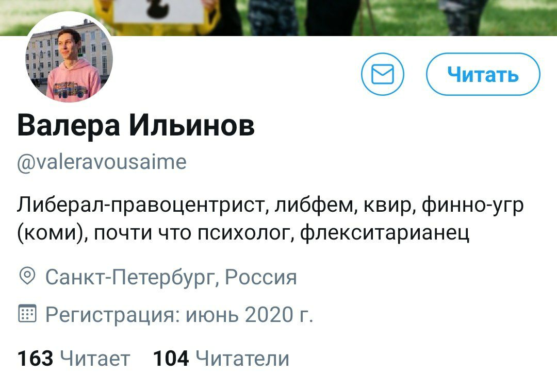Click the word финно-угр in bio
The image size is (557, 391).
[x=473, y=206]
